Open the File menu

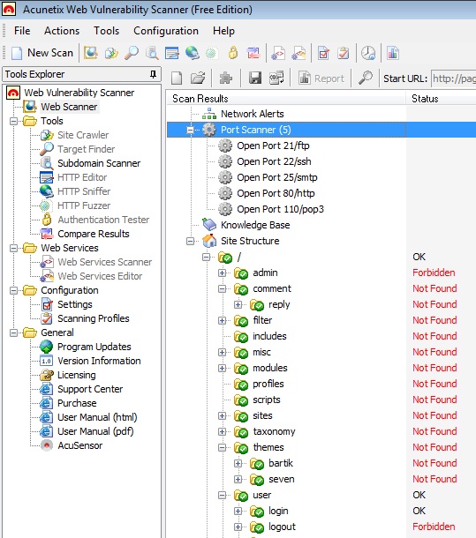(x=22, y=31)
